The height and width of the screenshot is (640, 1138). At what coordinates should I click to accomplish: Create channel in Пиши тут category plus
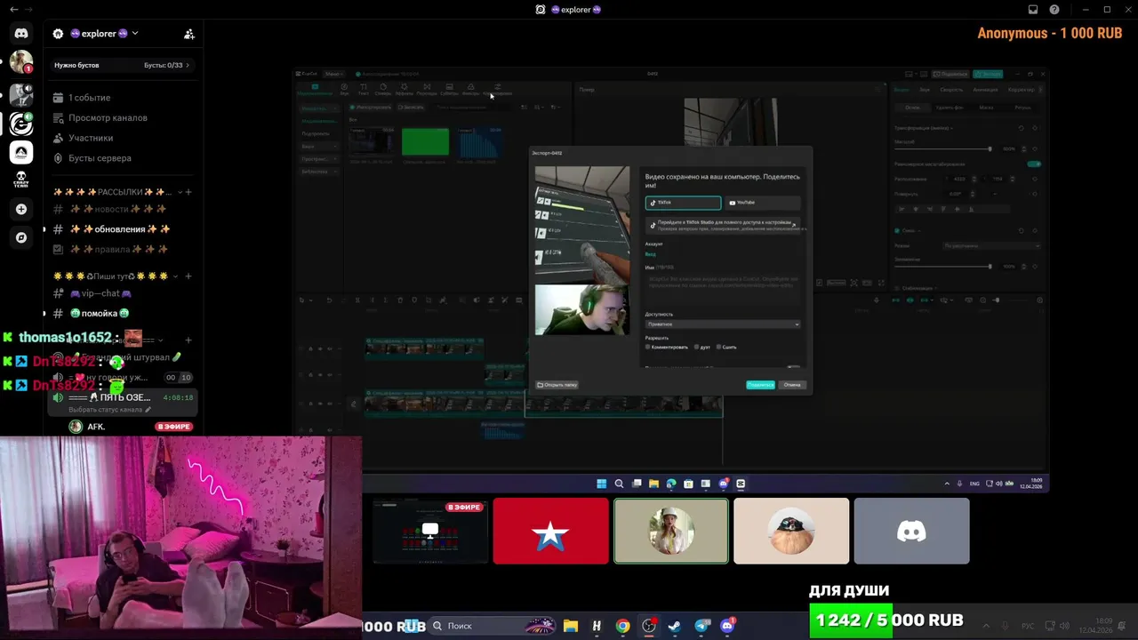click(188, 276)
